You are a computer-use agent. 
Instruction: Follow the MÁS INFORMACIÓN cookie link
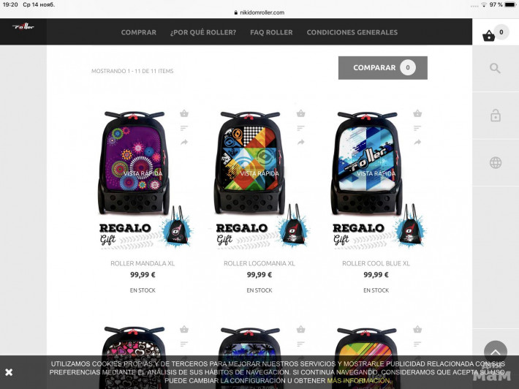coord(358,381)
